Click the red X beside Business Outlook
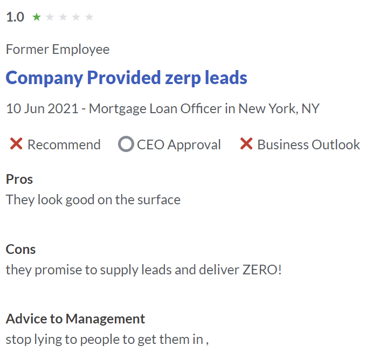 (x=246, y=144)
